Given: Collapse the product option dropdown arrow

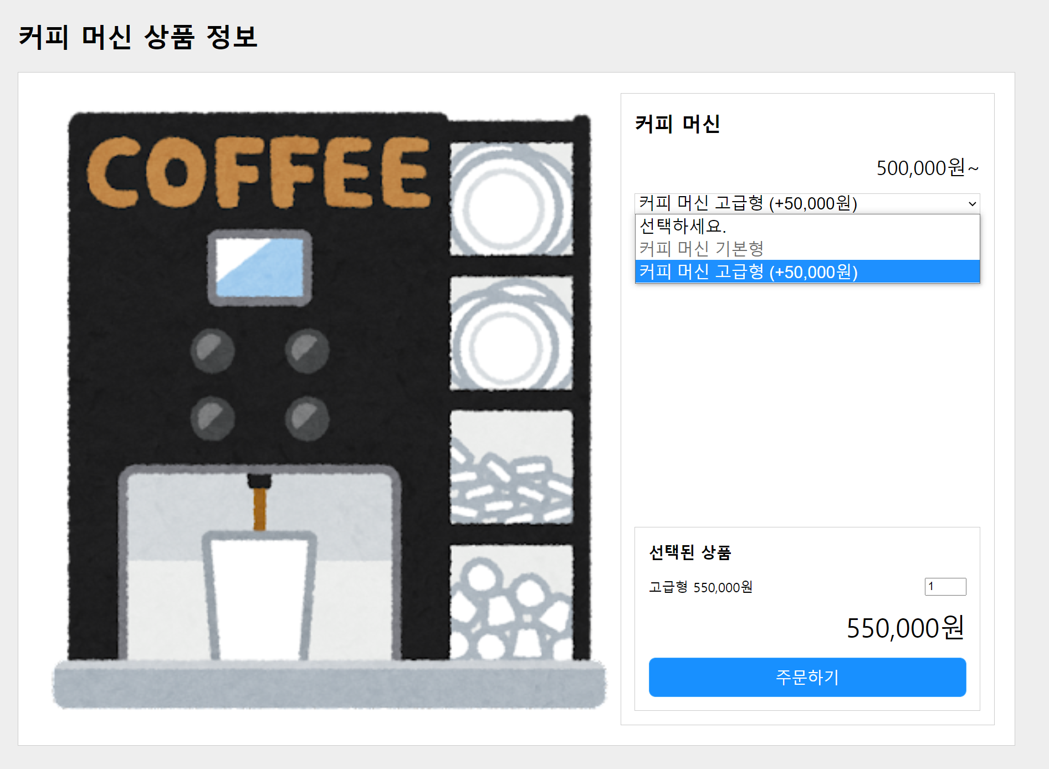Looking at the screenshot, I should click(972, 204).
